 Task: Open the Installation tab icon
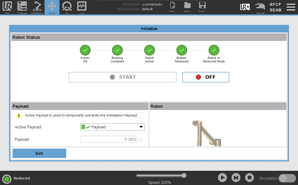pos(37,7)
